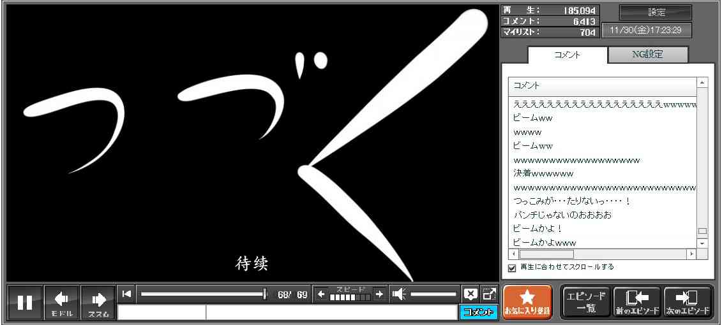Screen dimensions: 722x325
Task: Toggle scroll comments with playback checkbox
Action: [512, 268]
